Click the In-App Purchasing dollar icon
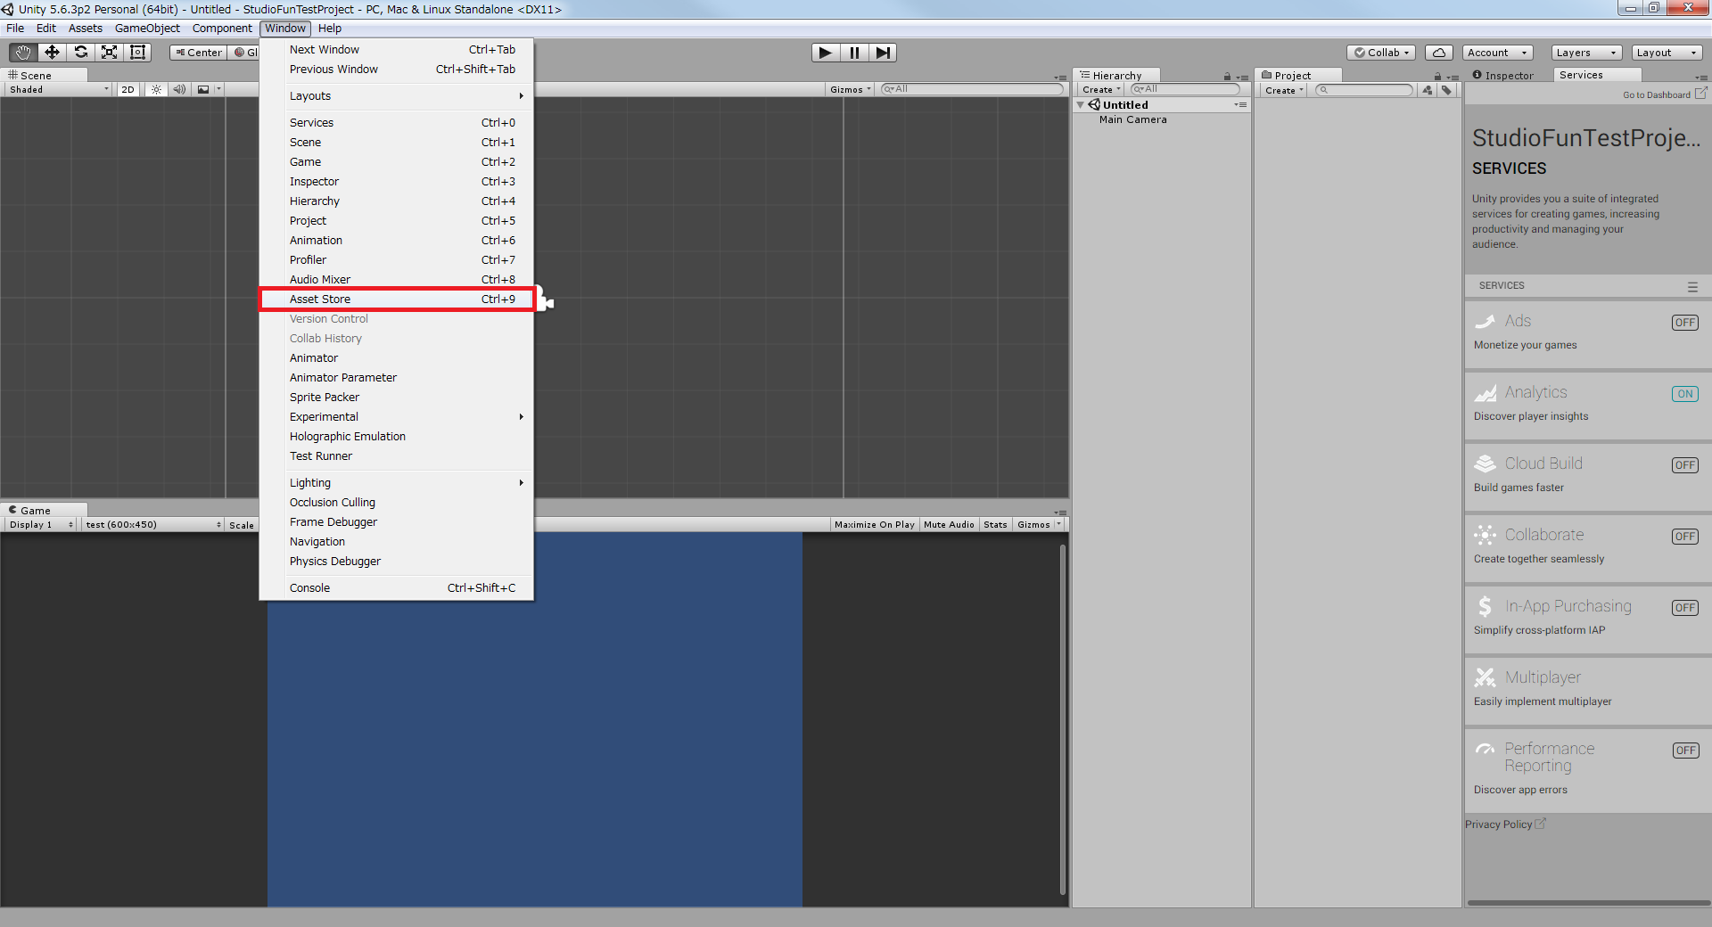 click(x=1485, y=606)
